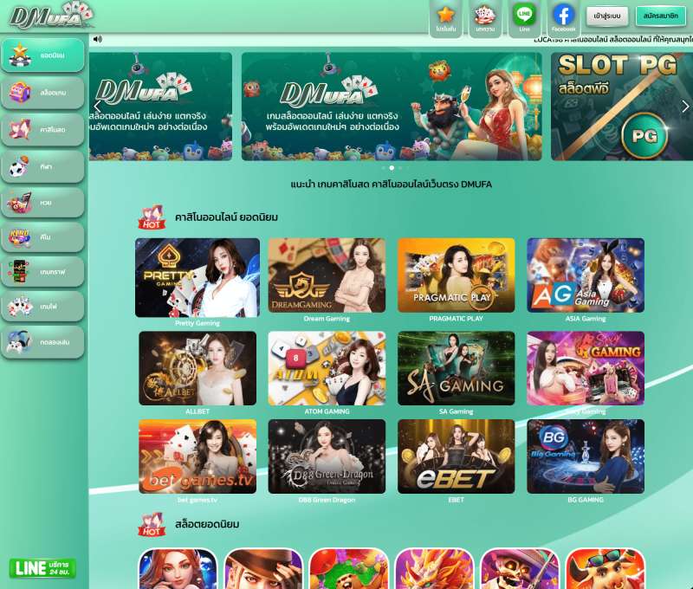Click the Pretty Gaming caption text
693x589 pixels.
pyautogui.click(x=198, y=323)
